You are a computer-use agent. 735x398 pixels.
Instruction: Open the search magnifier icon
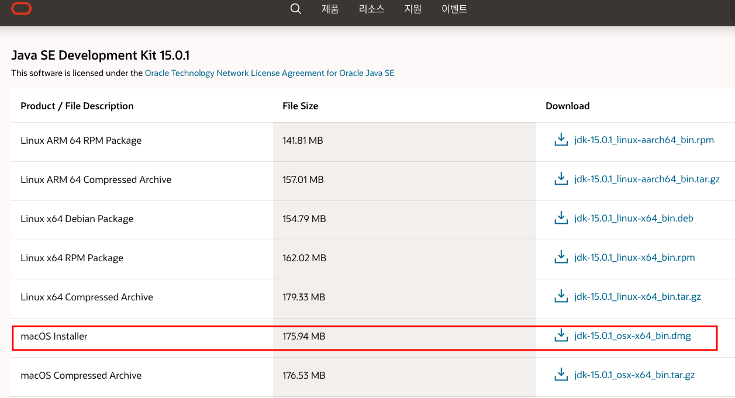(296, 9)
